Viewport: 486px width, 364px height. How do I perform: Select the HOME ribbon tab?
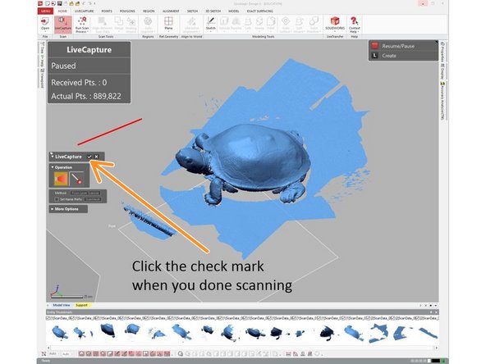62,11
